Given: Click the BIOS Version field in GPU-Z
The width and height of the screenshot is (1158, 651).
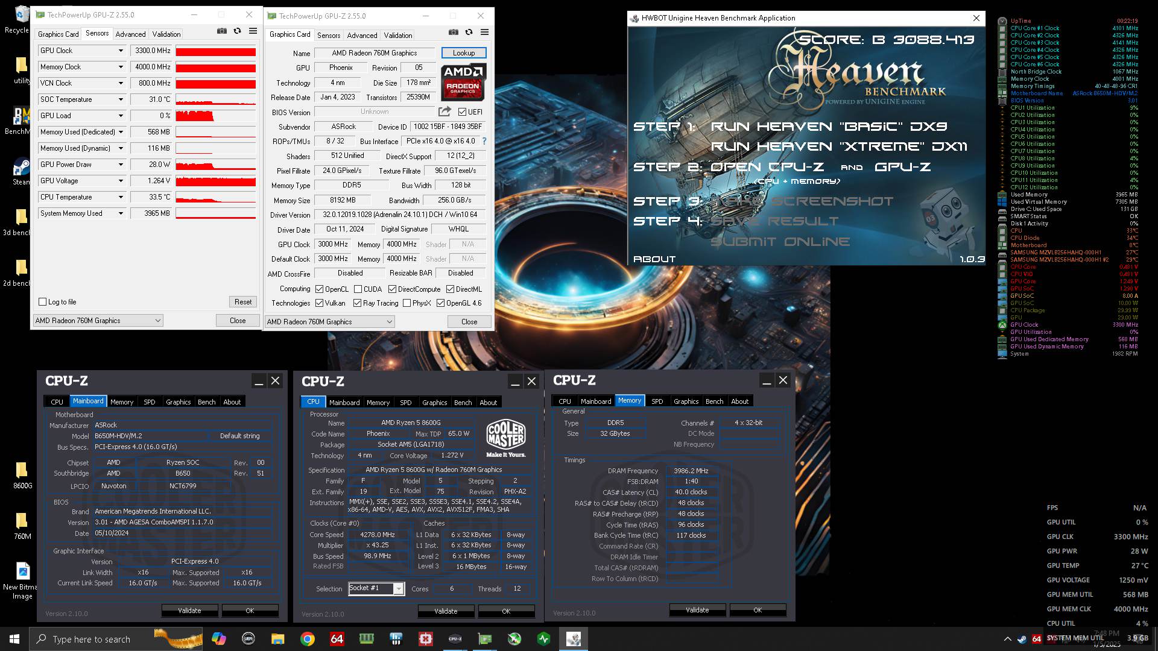Looking at the screenshot, I should (x=375, y=112).
